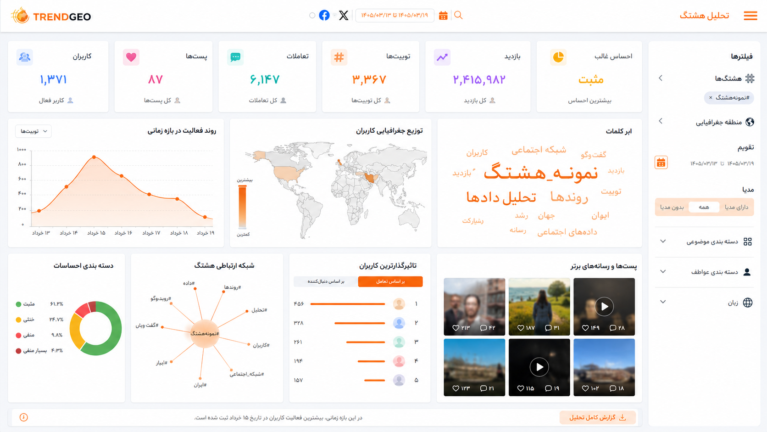Screen dimensions: 767x432
Task: Switch to بر اساس تعامل tab
Action: [x=390, y=281]
